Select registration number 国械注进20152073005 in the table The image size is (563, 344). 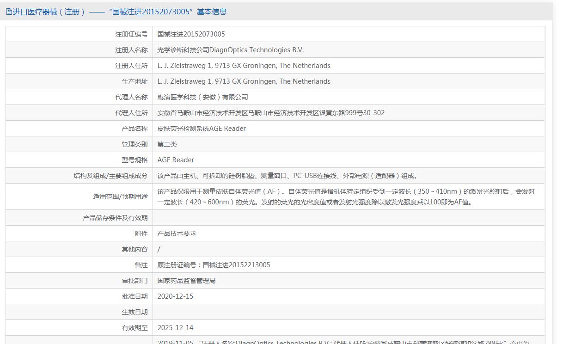[x=191, y=34]
